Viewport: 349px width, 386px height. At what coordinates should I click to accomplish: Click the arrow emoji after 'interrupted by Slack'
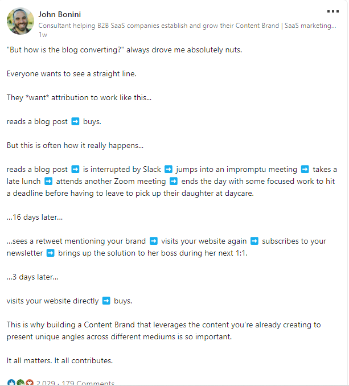[x=169, y=169]
